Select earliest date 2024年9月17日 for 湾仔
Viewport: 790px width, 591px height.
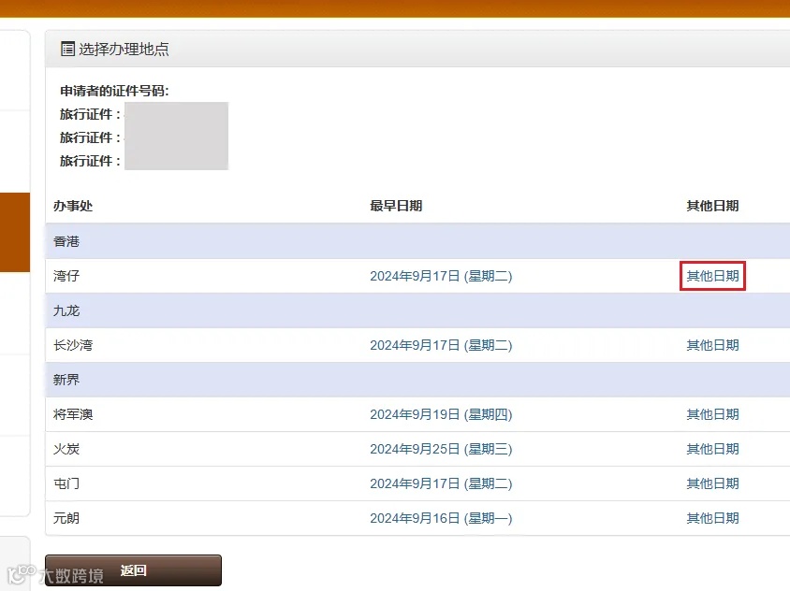pos(441,276)
